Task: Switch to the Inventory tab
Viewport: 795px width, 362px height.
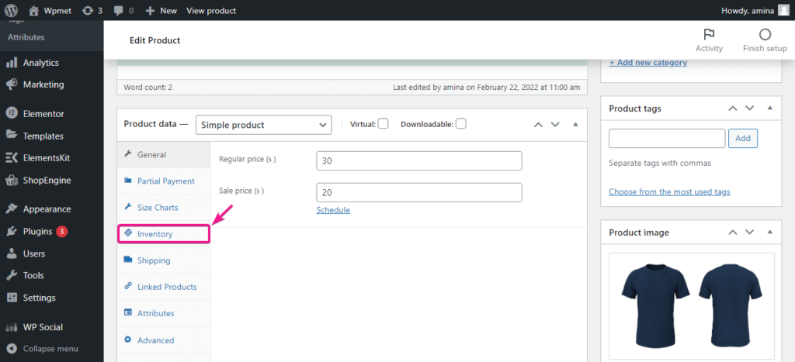Action: (x=154, y=233)
